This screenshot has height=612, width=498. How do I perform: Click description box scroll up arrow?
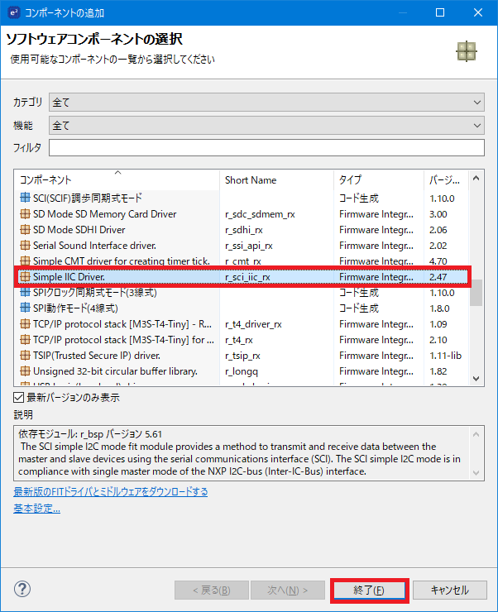(476, 434)
